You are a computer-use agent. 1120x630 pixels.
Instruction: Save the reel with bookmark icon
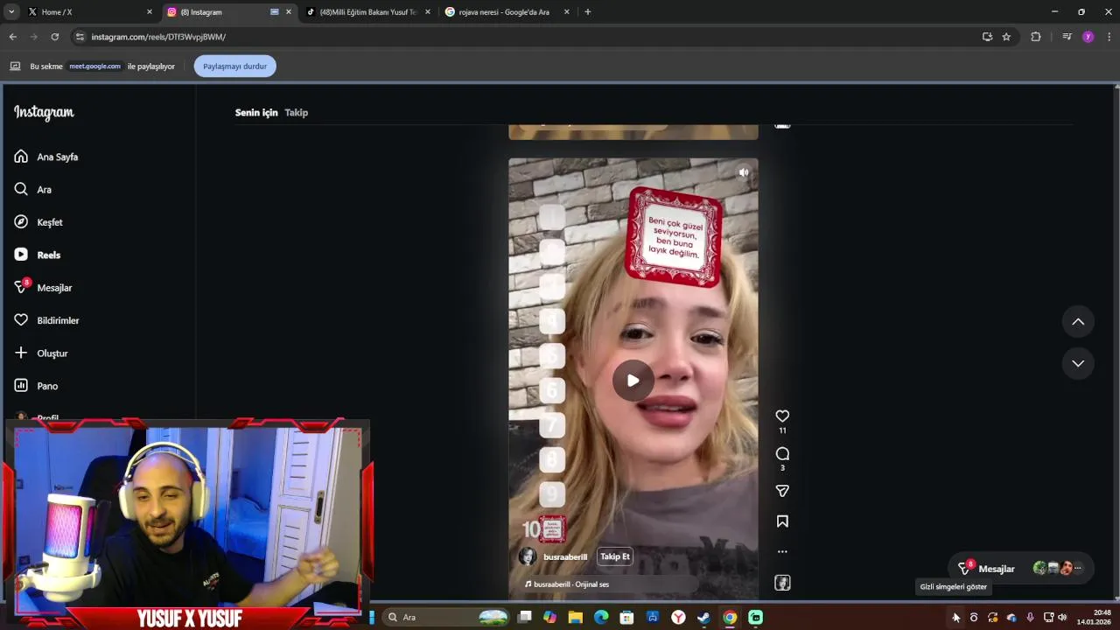click(782, 521)
